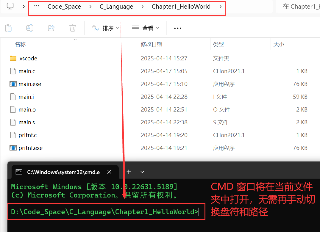Focus the search box for Chapter1
320x232 pixels.
298,7
